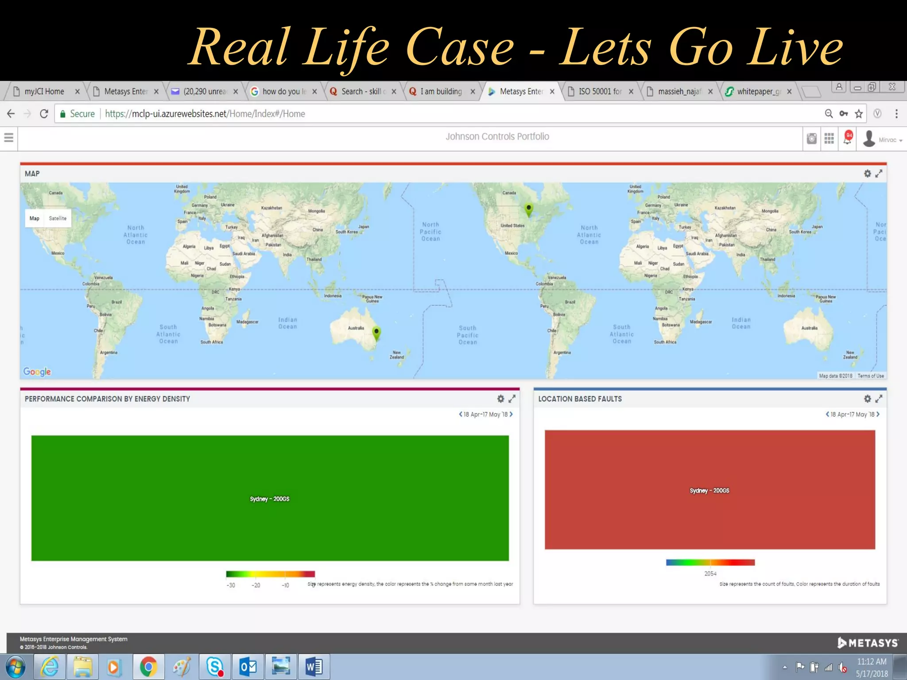Open Chrome three-dot menu
The height and width of the screenshot is (680, 907).
(896, 114)
